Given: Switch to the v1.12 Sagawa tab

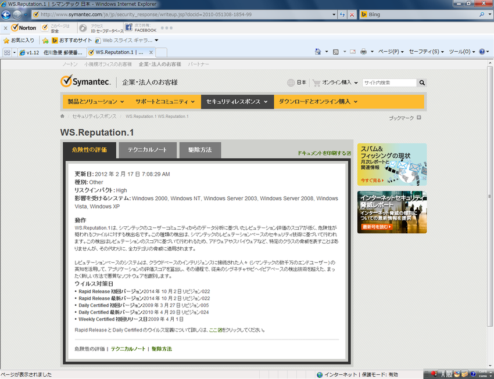Looking at the screenshot, I should coord(52,52).
